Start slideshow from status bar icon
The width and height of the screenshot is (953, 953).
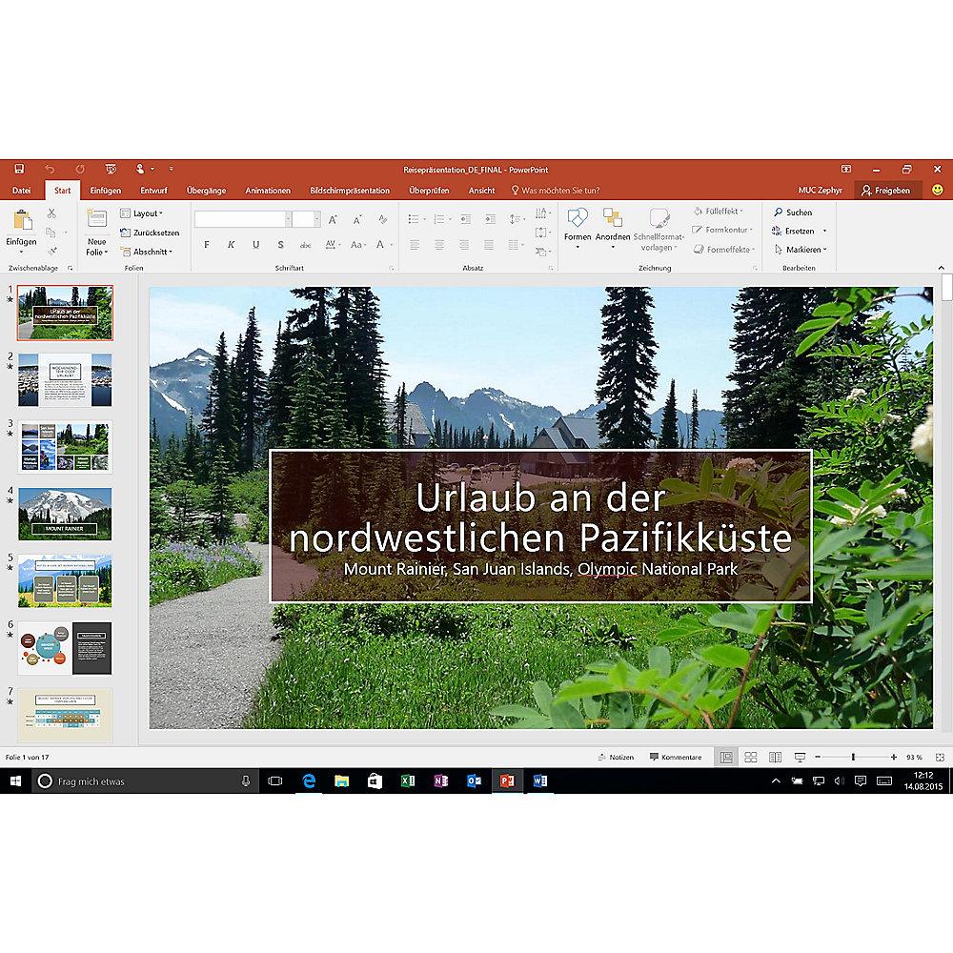[x=800, y=757]
